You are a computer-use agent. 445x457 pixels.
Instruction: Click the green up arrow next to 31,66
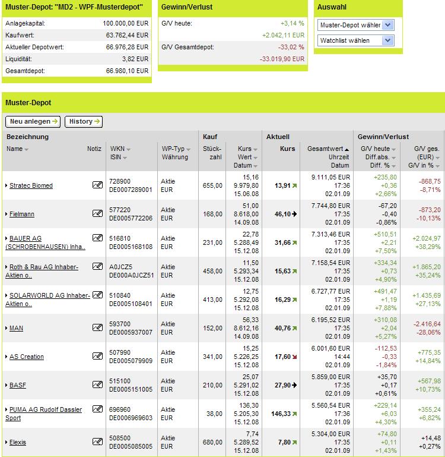[294, 243]
